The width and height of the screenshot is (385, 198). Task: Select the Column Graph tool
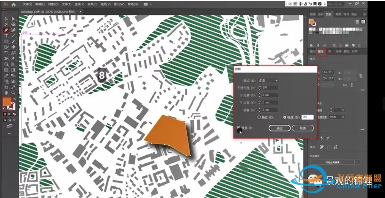click(14, 81)
